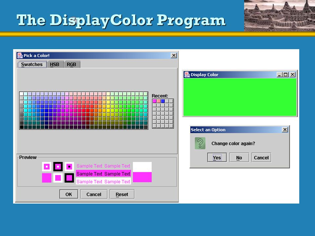Choose No in Select an Option dialog
This screenshot has height=236, width=315.
[239, 158]
